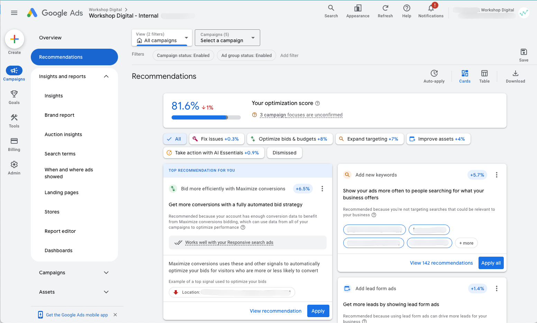The image size is (537, 323).
Task: Filter by Fix issues +0.3%
Action: 217,139
